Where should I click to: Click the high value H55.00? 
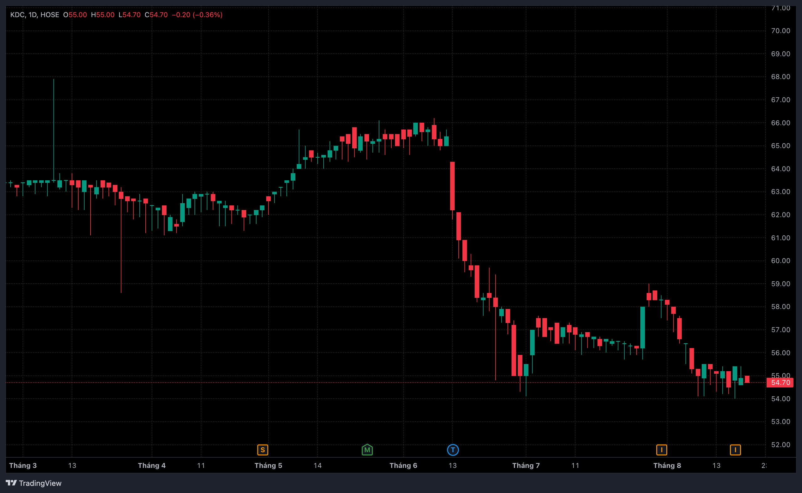pyautogui.click(x=103, y=15)
